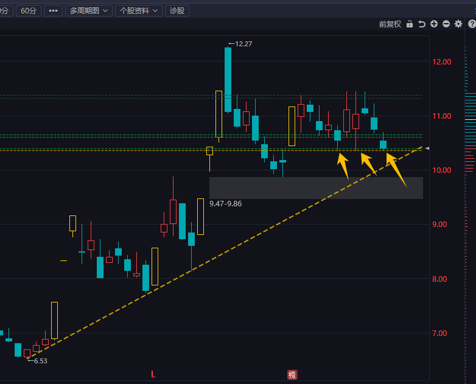The height and width of the screenshot is (384, 476).
Task: Click the red 榜 marker badge
Action: pyautogui.click(x=292, y=375)
